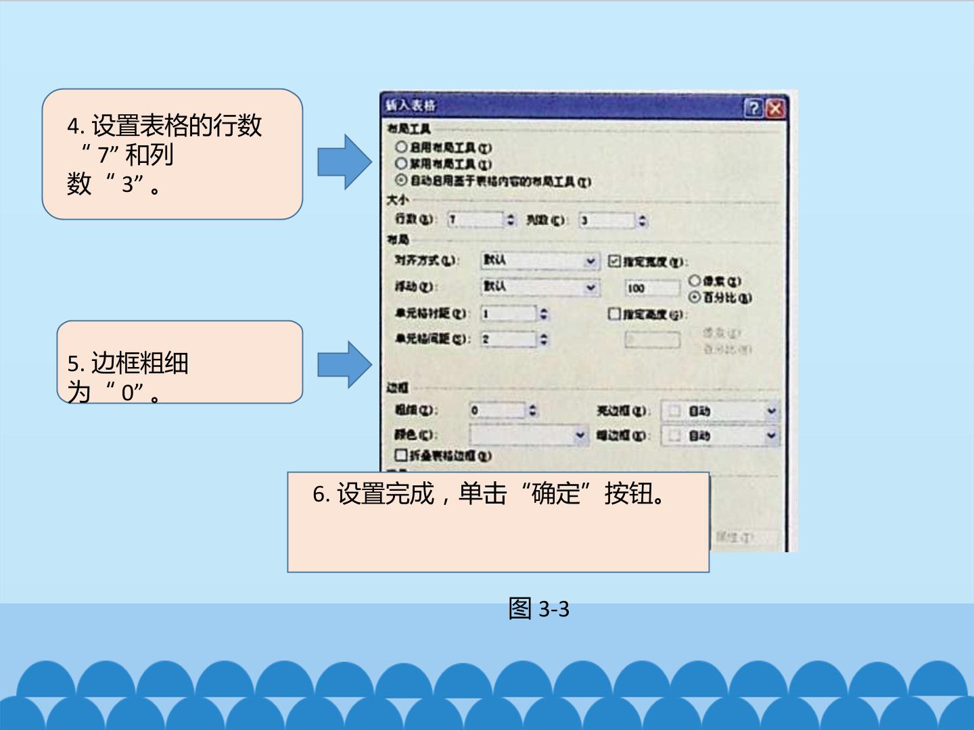Close the Insert Table dialog with red X
Screen dimensions: 974x730
click(775, 108)
